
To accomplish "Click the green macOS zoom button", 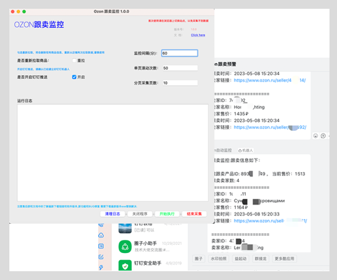I will (24, 12).
